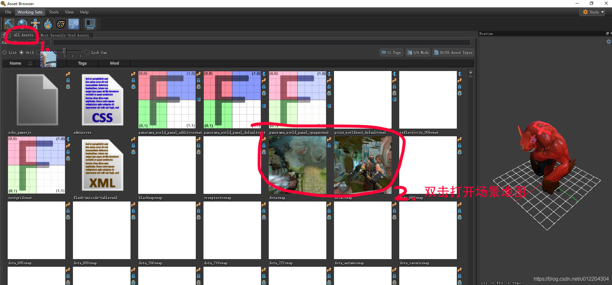Open the Tools dropdown at top right
Image resolution: width=612 pixels, height=285 pixels.
(592, 12)
